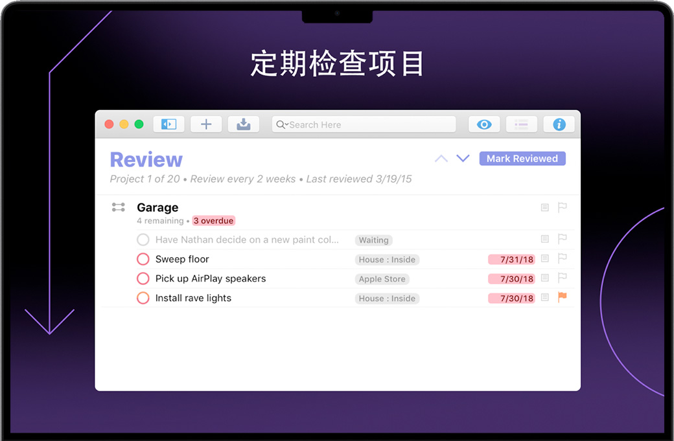674x441 pixels.
Task: Check off the Sweep floor task circle
Action: click(143, 259)
